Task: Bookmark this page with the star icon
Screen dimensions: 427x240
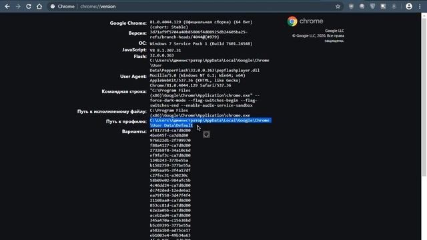Action: point(338,6)
